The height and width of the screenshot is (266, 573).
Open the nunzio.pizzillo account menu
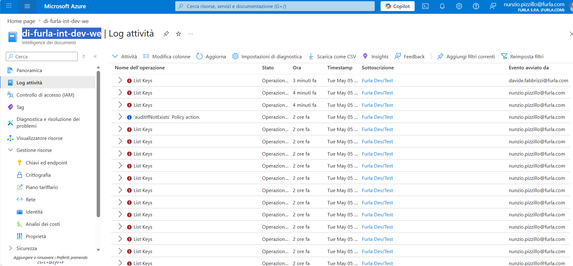(534, 6)
